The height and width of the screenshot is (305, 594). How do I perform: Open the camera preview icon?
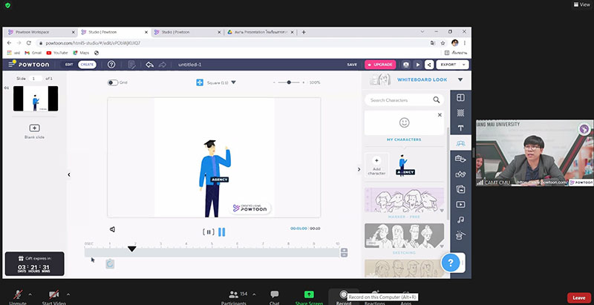pyautogui.click(x=406, y=65)
